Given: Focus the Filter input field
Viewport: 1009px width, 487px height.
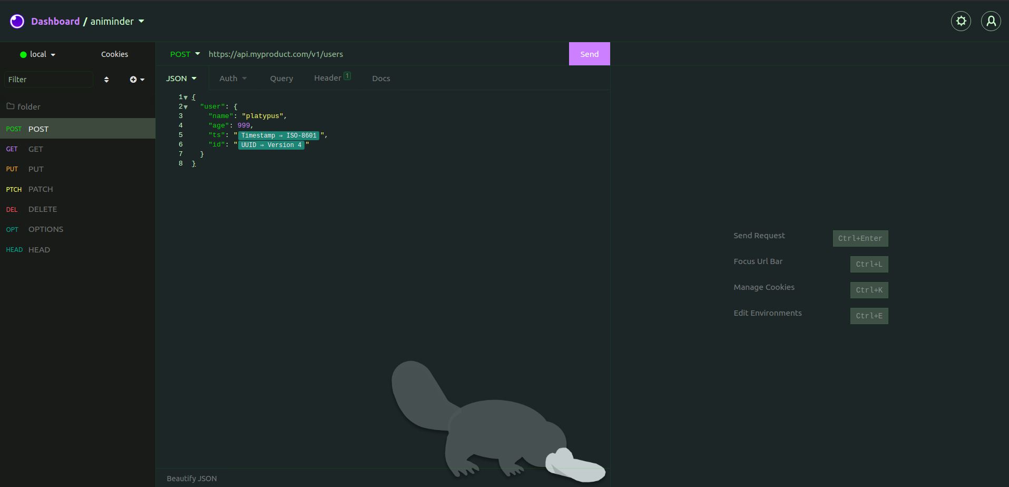Looking at the screenshot, I should point(48,80).
